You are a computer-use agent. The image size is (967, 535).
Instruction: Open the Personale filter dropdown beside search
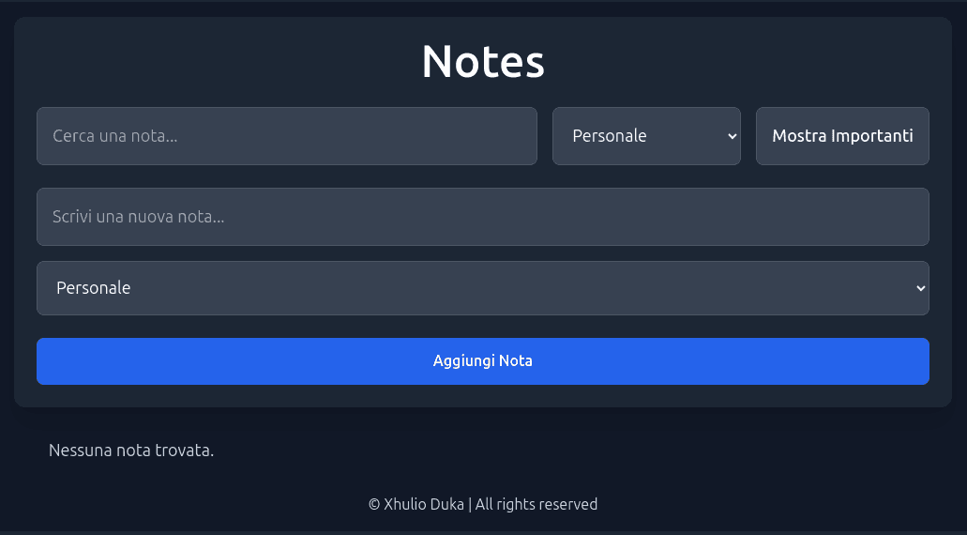coord(645,136)
